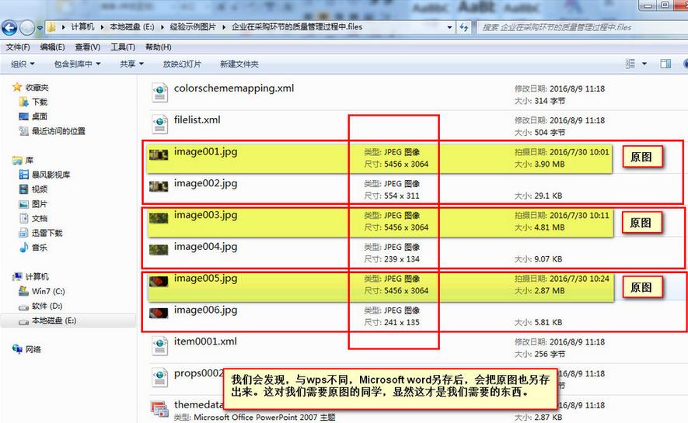Click the colorschememapping.xml file icon
Viewport: 688px width, 423px height.
click(x=159, y=92)
